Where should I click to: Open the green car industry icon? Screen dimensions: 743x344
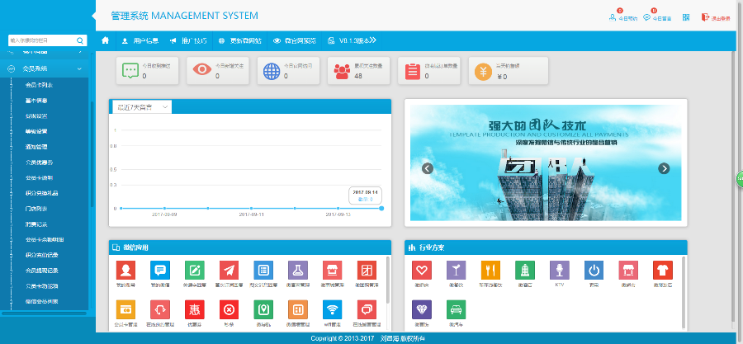[x=457, y=309]
